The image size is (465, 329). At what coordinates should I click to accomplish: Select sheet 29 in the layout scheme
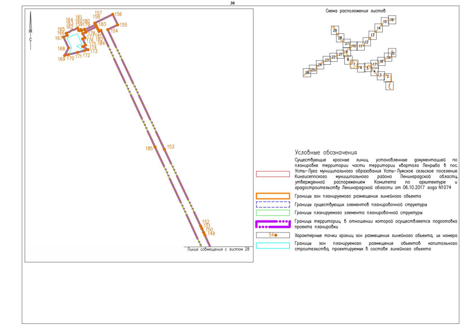[x=335, y=31]
